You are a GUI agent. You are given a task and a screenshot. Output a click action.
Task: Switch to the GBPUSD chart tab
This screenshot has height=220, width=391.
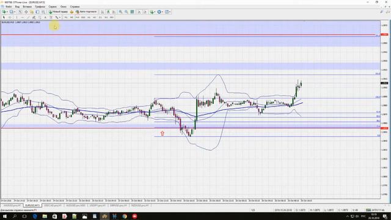tap(119, 205)
